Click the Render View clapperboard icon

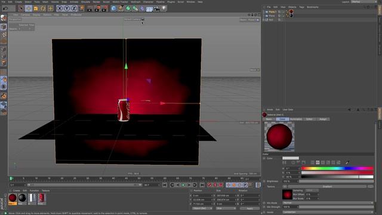90,9
